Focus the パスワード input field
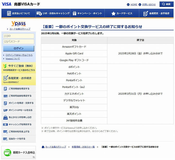Image resolution: width=175 pixels, height=160 pixels. pos(19,41)
